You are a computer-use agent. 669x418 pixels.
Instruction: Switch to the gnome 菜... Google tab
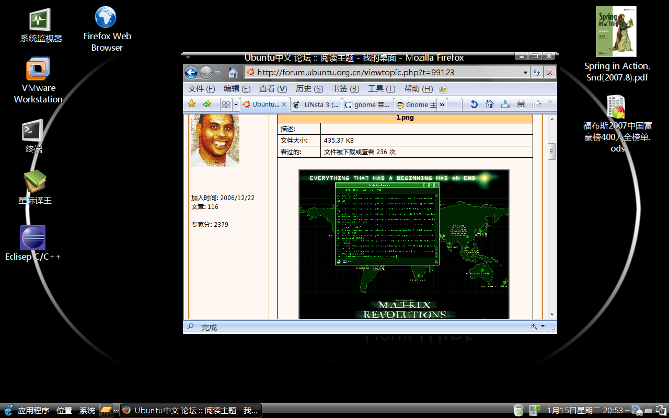click(367, 104)
